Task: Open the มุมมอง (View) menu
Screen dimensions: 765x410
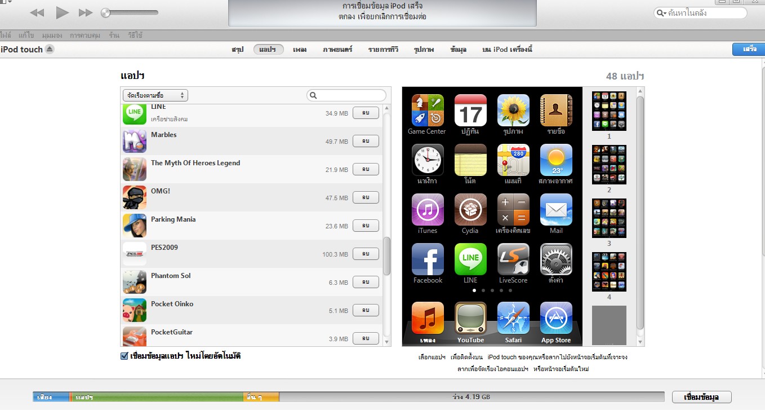Action: point(52,35)
